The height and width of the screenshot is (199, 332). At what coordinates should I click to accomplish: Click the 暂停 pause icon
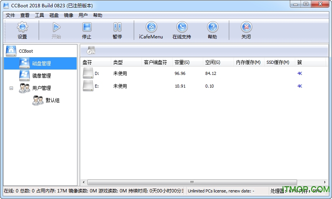tap(117, 27)
